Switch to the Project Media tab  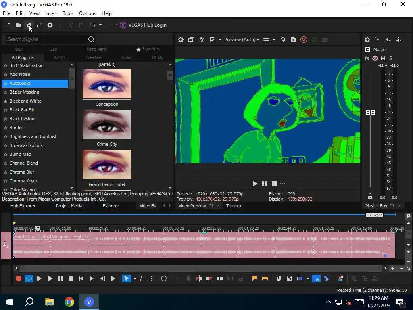(x=69, y=206)
